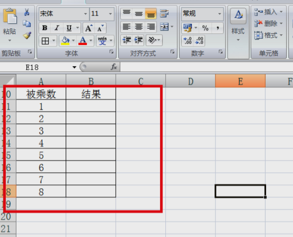Select column B header
The height and width of the screenshot is (237, 293).
[x=91, y=81]
